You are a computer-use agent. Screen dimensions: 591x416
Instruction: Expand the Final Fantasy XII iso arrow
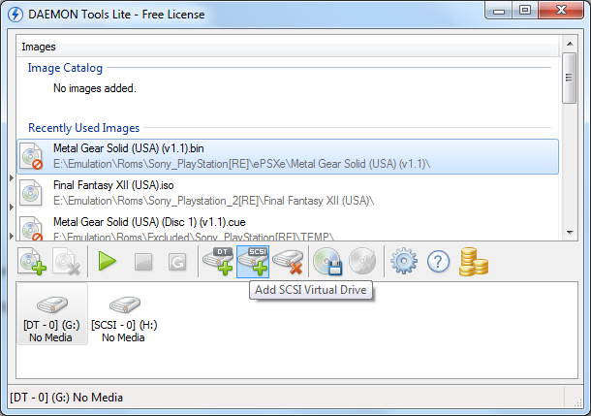click(12, 208)
